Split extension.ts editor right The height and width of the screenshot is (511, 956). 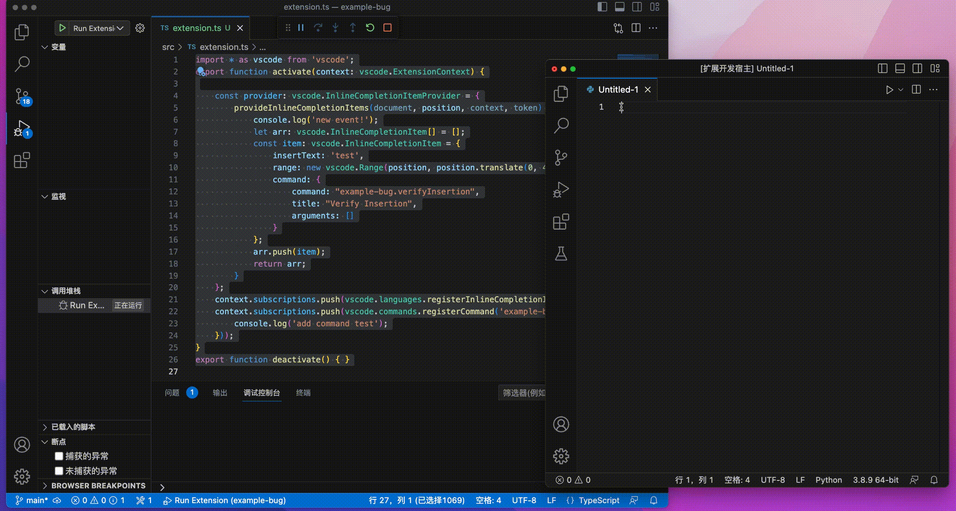(x=636, y=28)
